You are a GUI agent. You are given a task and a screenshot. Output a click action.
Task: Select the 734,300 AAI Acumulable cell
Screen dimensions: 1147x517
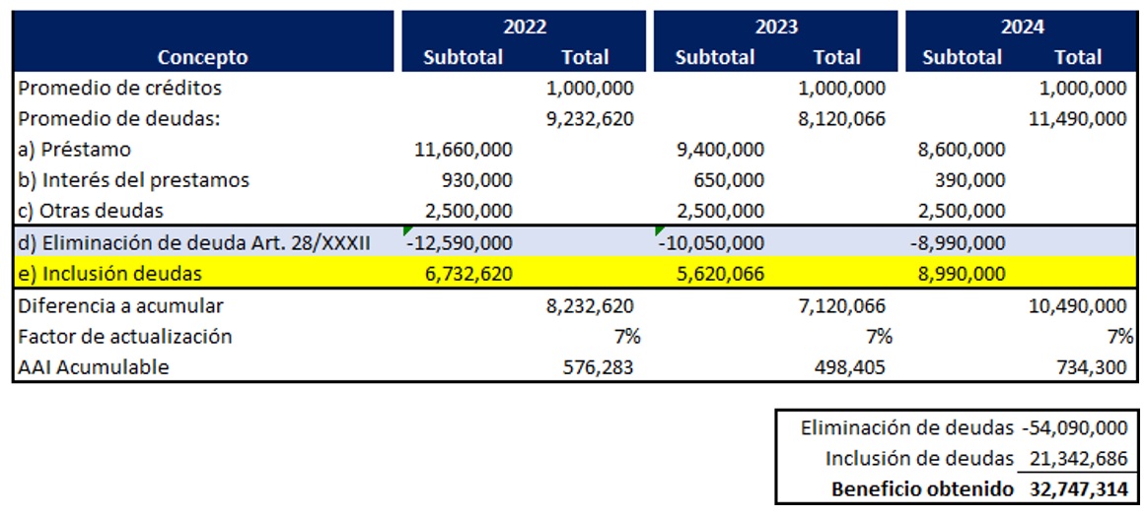1092,367
